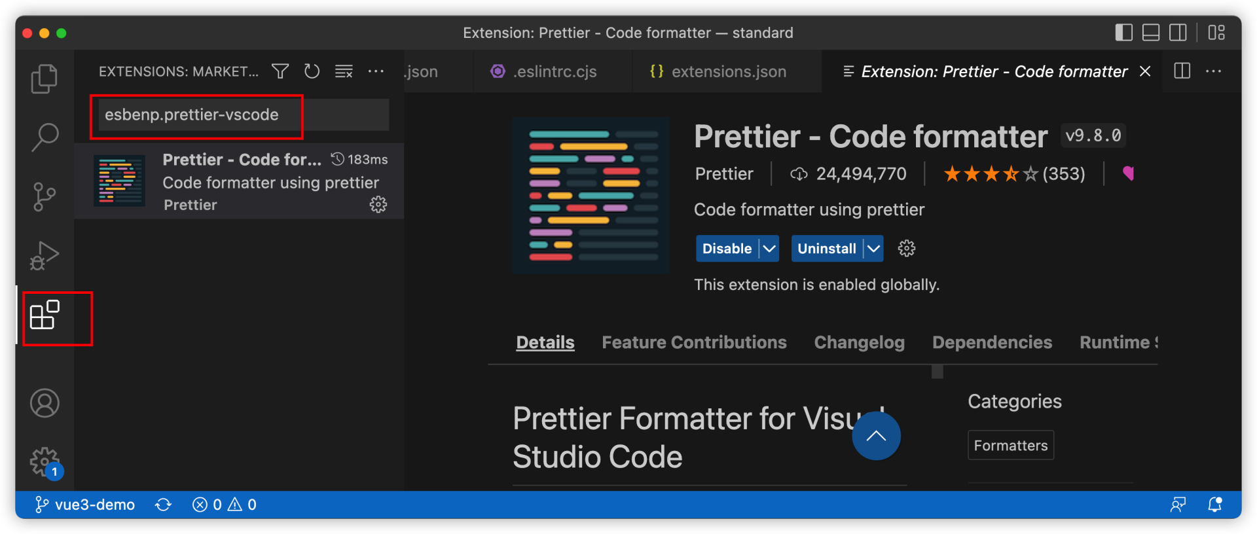Switch to the Changelog tab
The height and width of the screenshot is (534, 1257).
click(859, 342)
